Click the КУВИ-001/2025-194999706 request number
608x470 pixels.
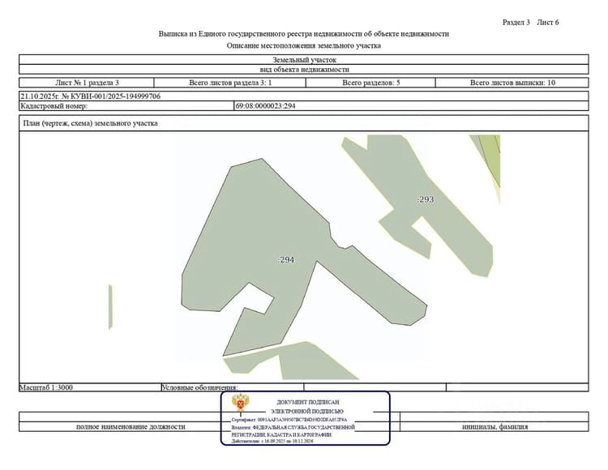[x=116, y=96]
